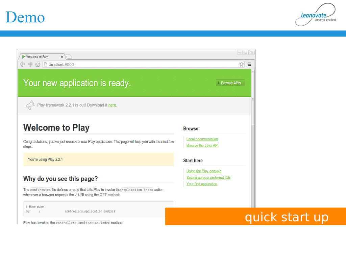
Task: Close the Welcome to Play tab
Action: (62, 57)
